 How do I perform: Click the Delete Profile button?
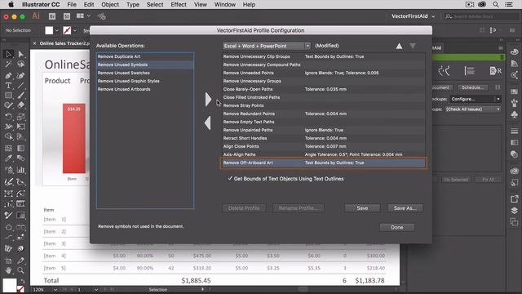244,208
